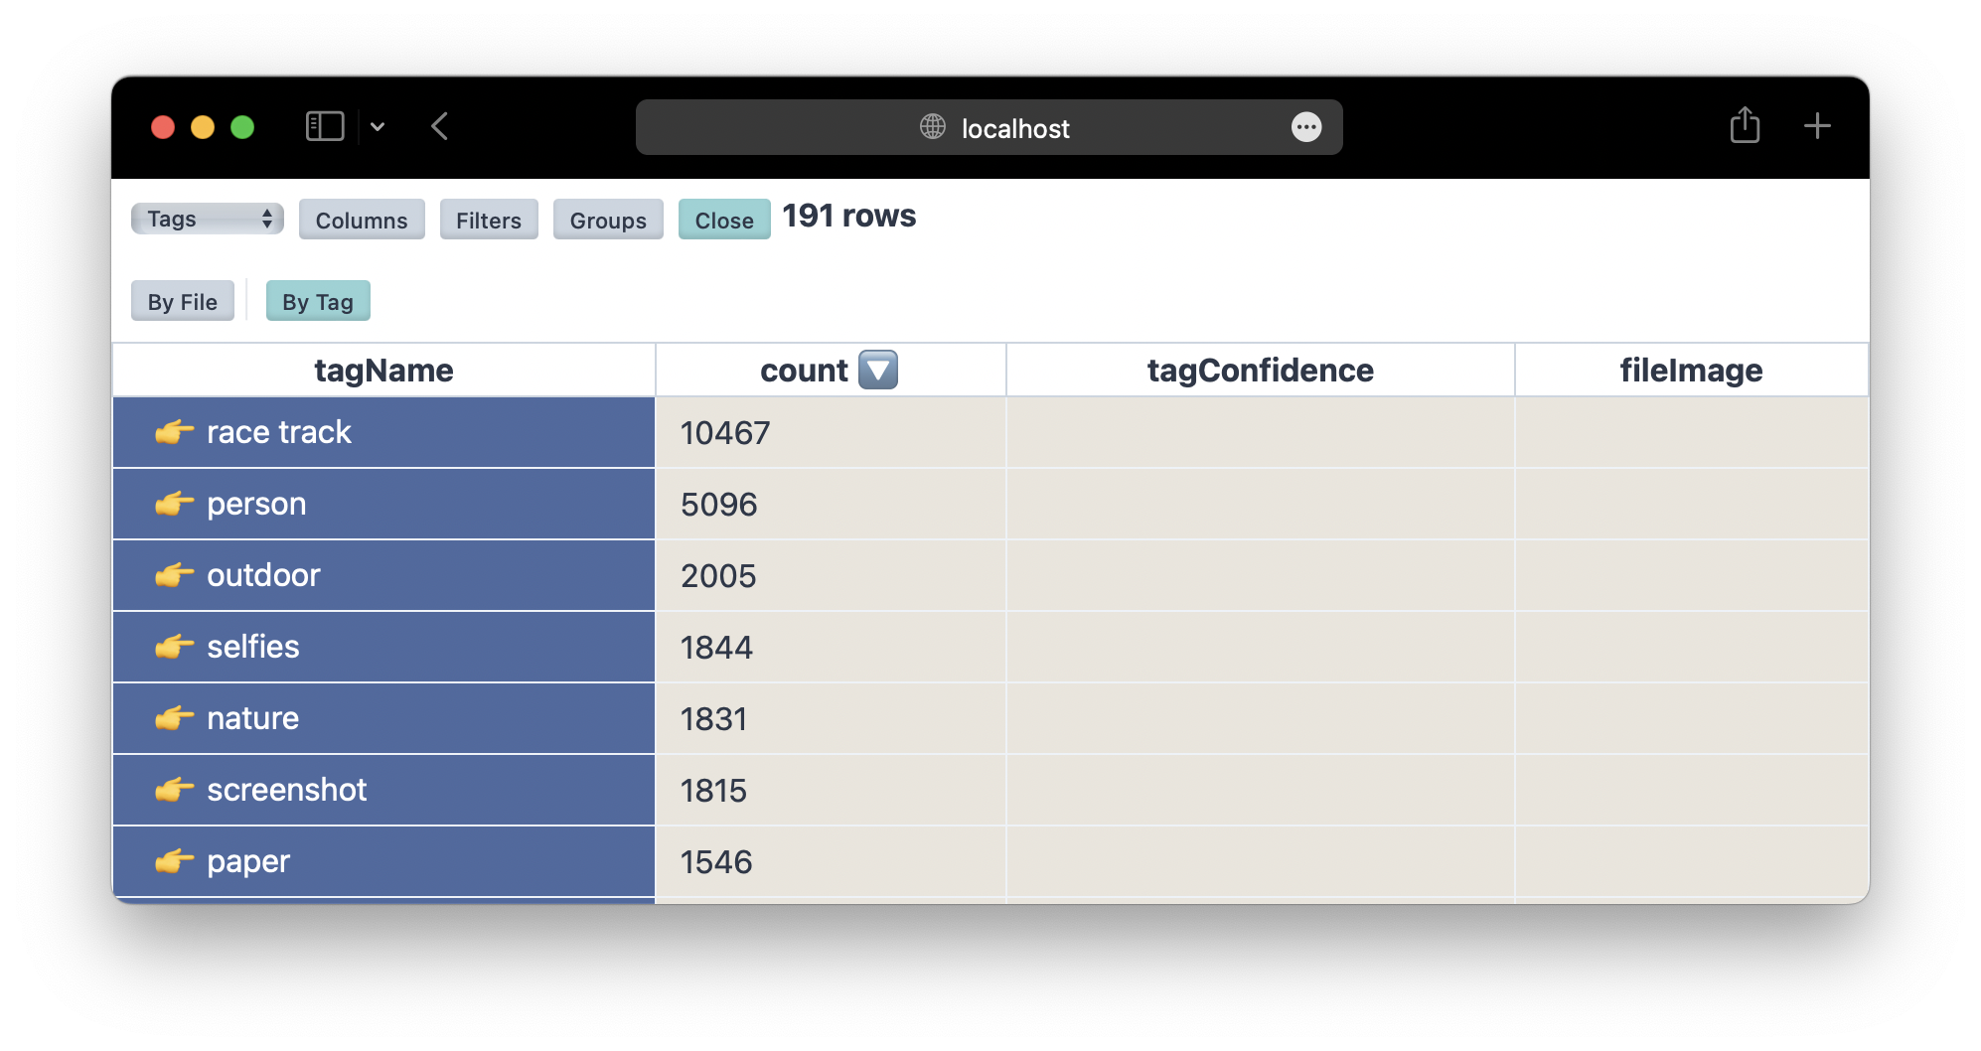Switch to By File view

183,301
